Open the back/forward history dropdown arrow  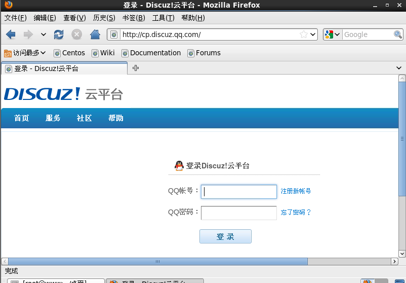[x=44, y=34]
